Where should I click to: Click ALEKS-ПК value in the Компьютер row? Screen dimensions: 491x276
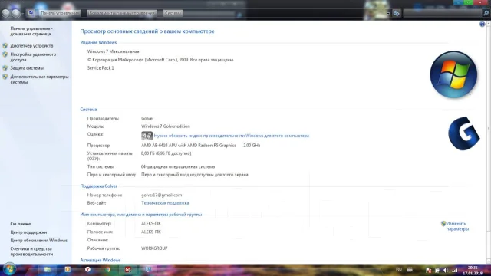pyautogui.click(x=151, y=223)
